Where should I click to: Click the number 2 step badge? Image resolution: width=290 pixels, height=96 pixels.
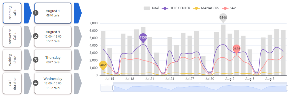point(36,36)
